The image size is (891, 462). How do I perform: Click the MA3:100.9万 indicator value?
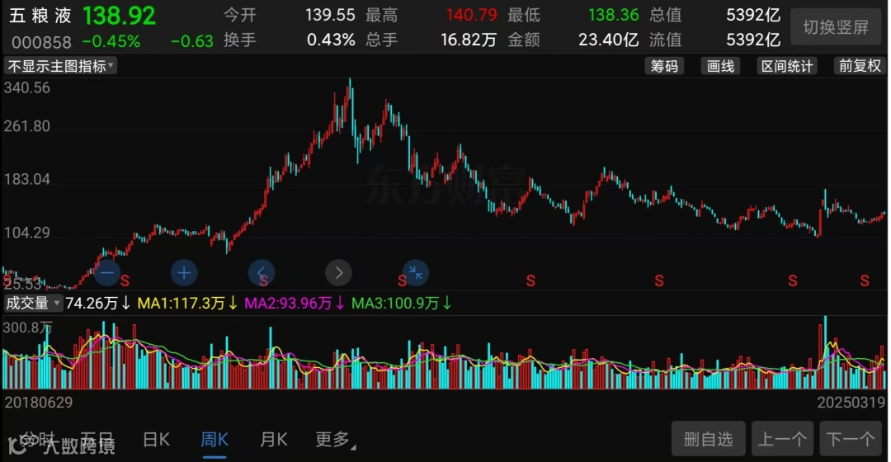point(395,304)
